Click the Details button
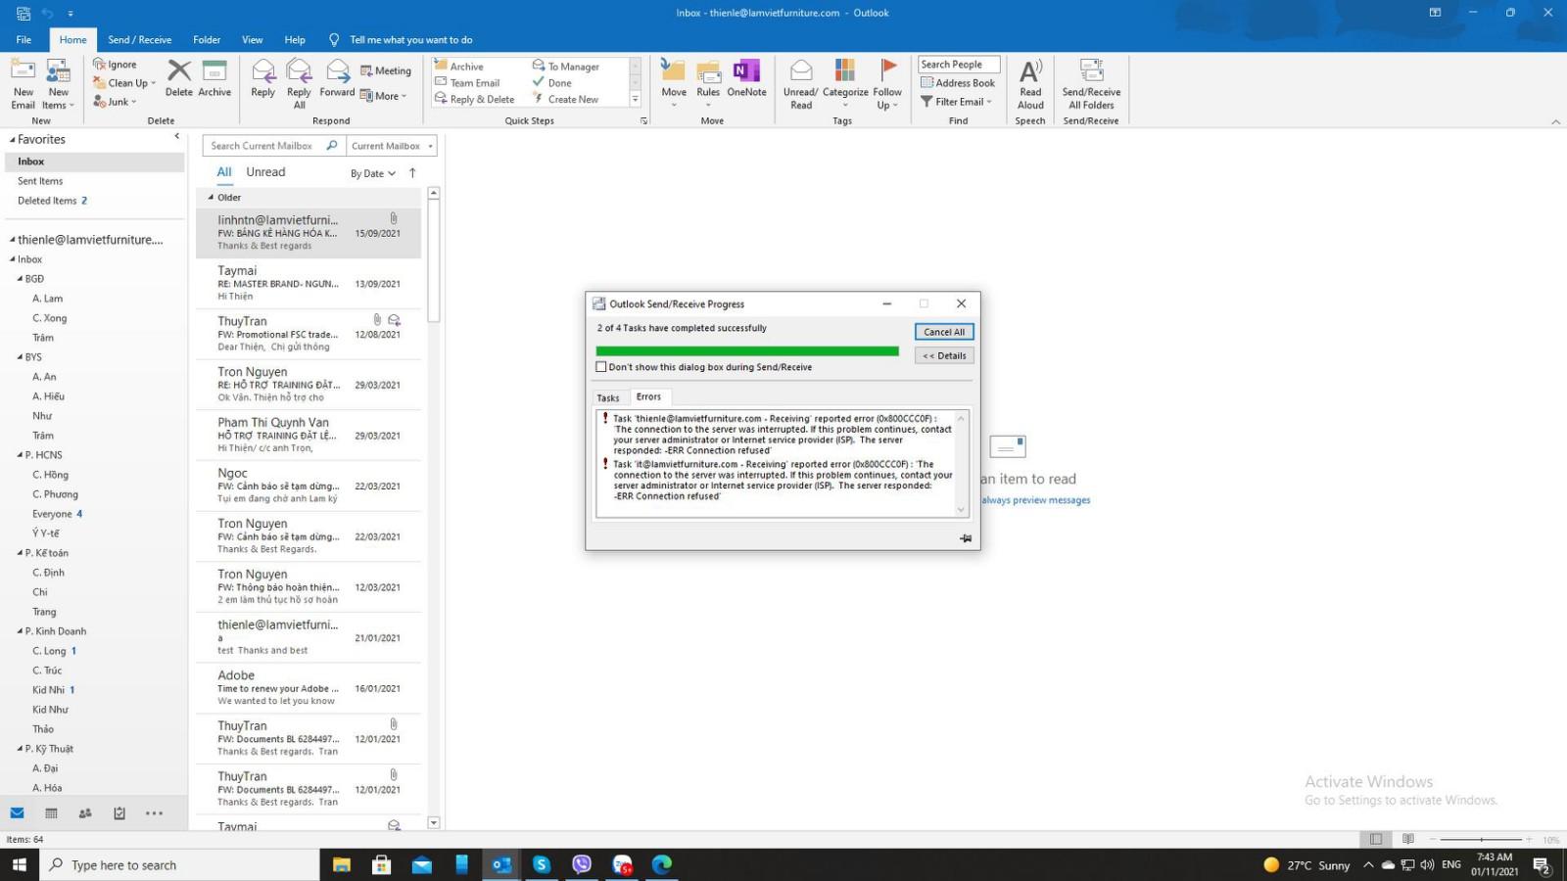The height and width of the screenshot is (881, 1567). [x=944, y=355]
